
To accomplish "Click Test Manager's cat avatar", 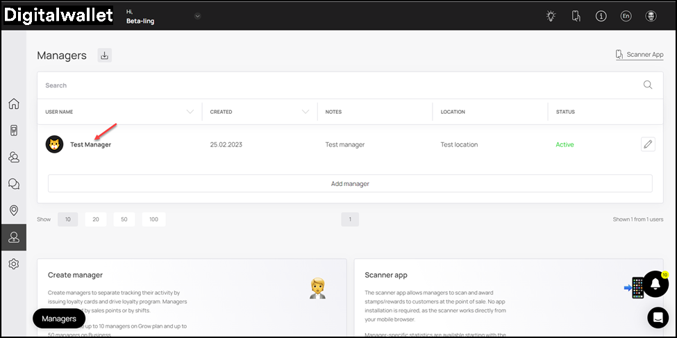I will tap(54, 144).
